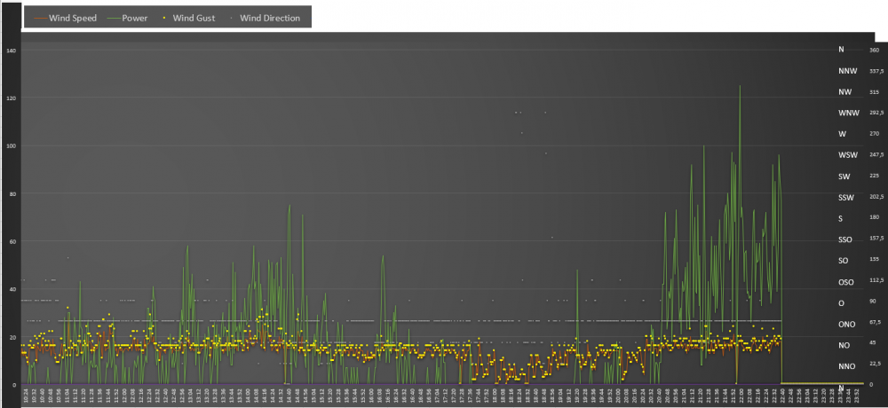Image resolution: width=888 pixels, height=408 pixels.
Task: Click the SSO direction label
Action: [845, 240]
